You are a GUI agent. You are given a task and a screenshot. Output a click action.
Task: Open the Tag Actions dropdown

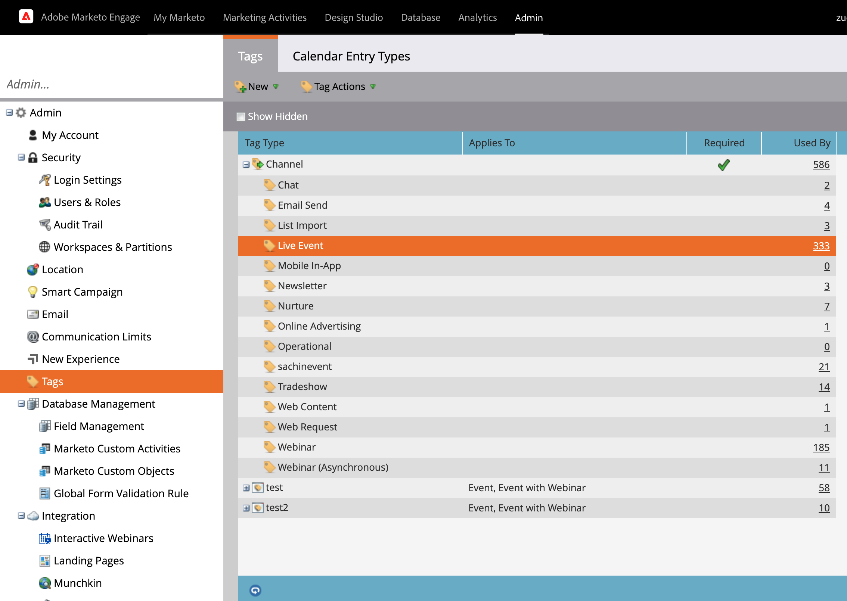pos(339,87)
